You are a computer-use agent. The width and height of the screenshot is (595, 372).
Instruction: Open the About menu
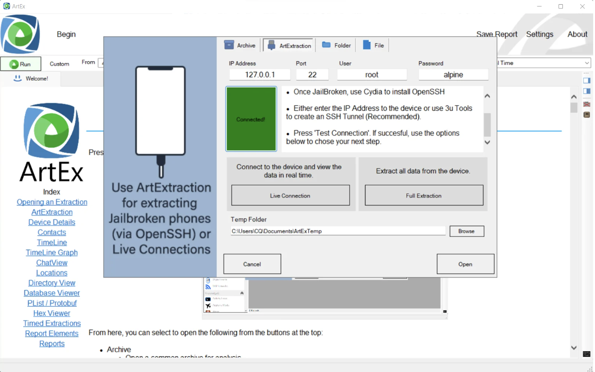pos(577,34)
